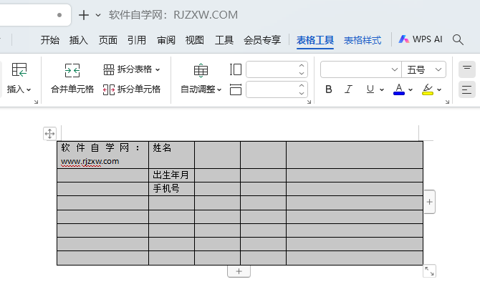Click the Merge Cells (合并单元格) icon

pos(72,70)
